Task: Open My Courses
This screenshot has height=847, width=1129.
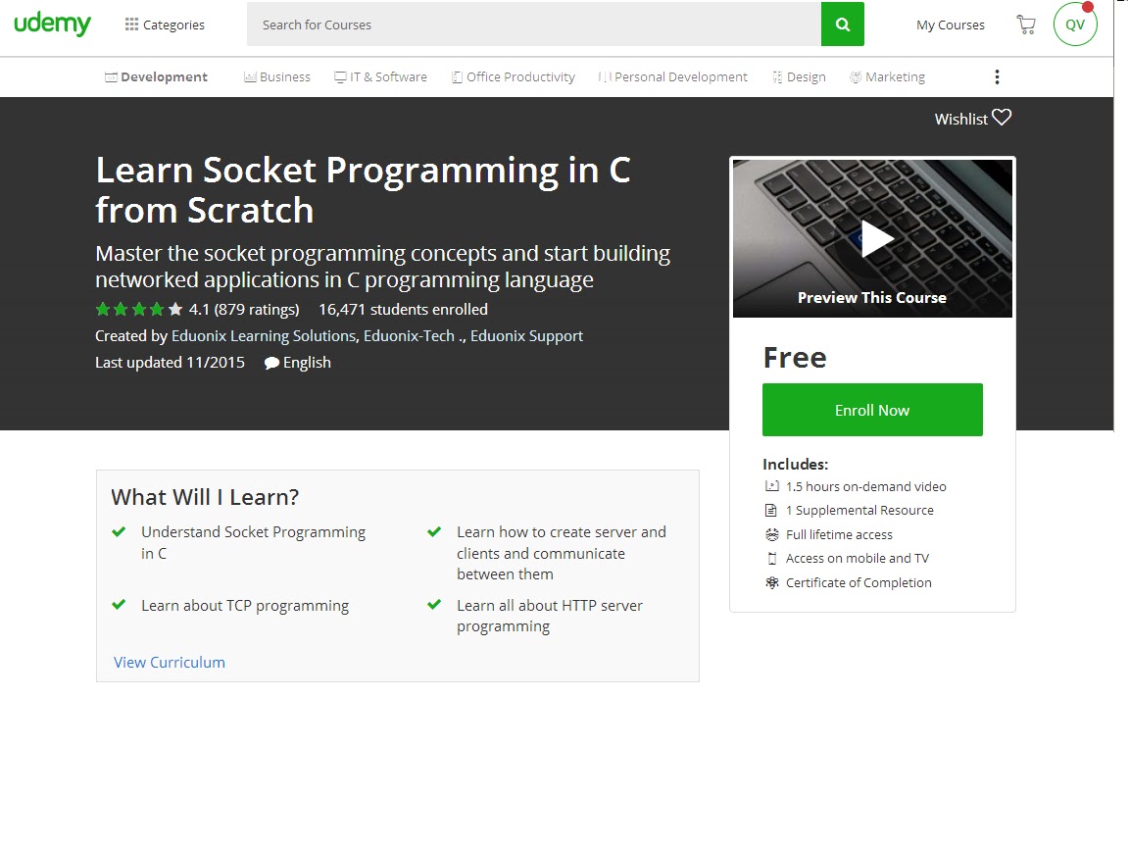Action: [x=951, y=25]
